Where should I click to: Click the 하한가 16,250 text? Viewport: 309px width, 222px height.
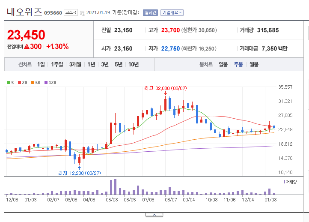(199, 48)
